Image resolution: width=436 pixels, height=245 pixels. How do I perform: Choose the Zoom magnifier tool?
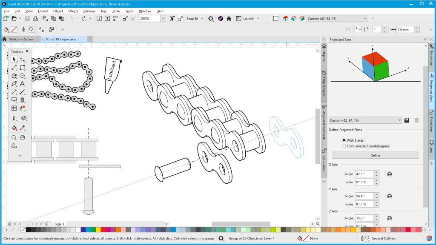[x=14, y=137]
